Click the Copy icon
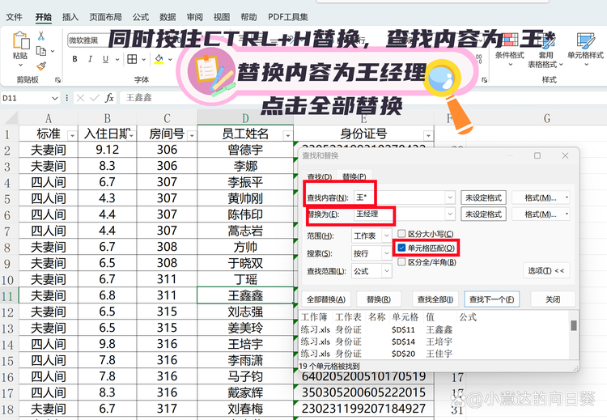The image size is (607, 420). (41, 51)
